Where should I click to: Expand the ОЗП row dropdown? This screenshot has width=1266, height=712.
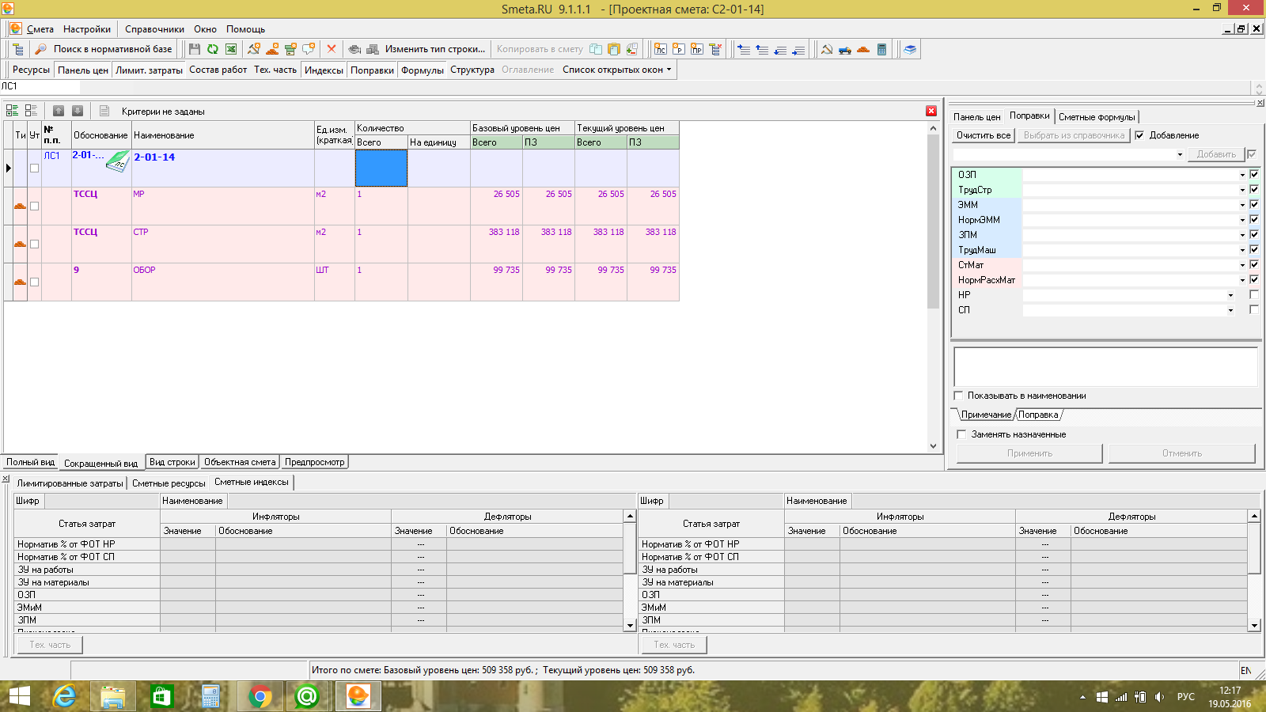point(1241,175)
